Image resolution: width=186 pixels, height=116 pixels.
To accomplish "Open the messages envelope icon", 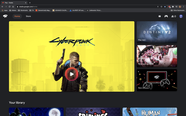I will (160, 16).
